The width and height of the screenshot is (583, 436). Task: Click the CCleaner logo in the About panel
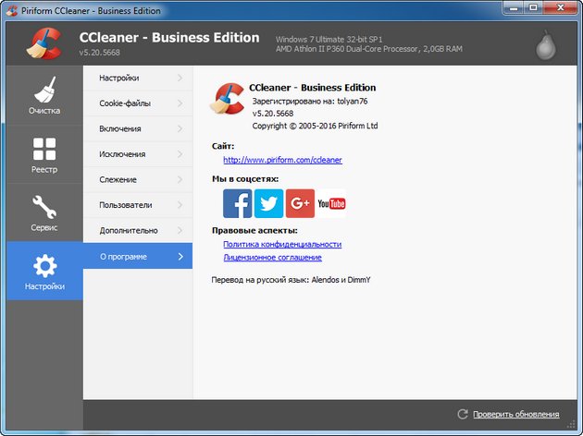coord(227,98)
